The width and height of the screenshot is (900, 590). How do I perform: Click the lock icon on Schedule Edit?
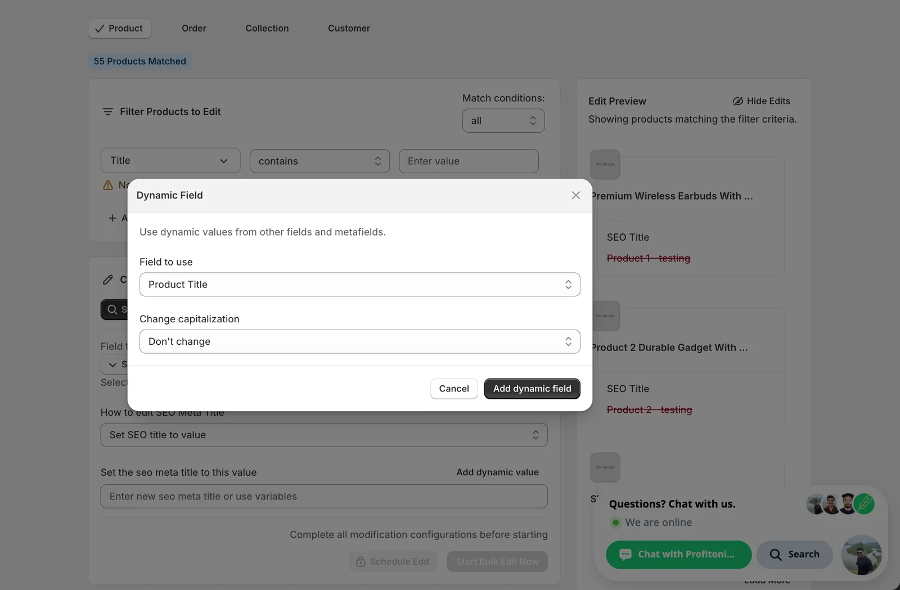pos(361,561)
